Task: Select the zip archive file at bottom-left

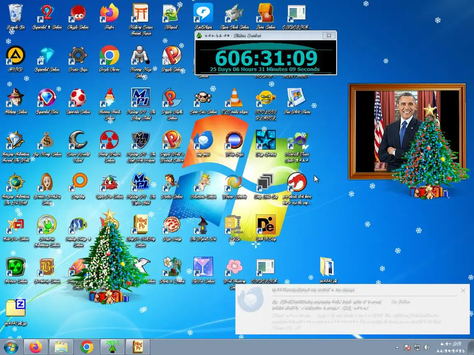Action: (15, 308)
